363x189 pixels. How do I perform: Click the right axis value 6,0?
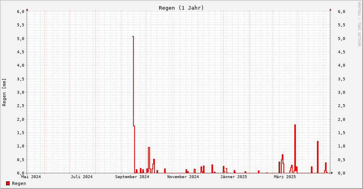tap(342, 12)
